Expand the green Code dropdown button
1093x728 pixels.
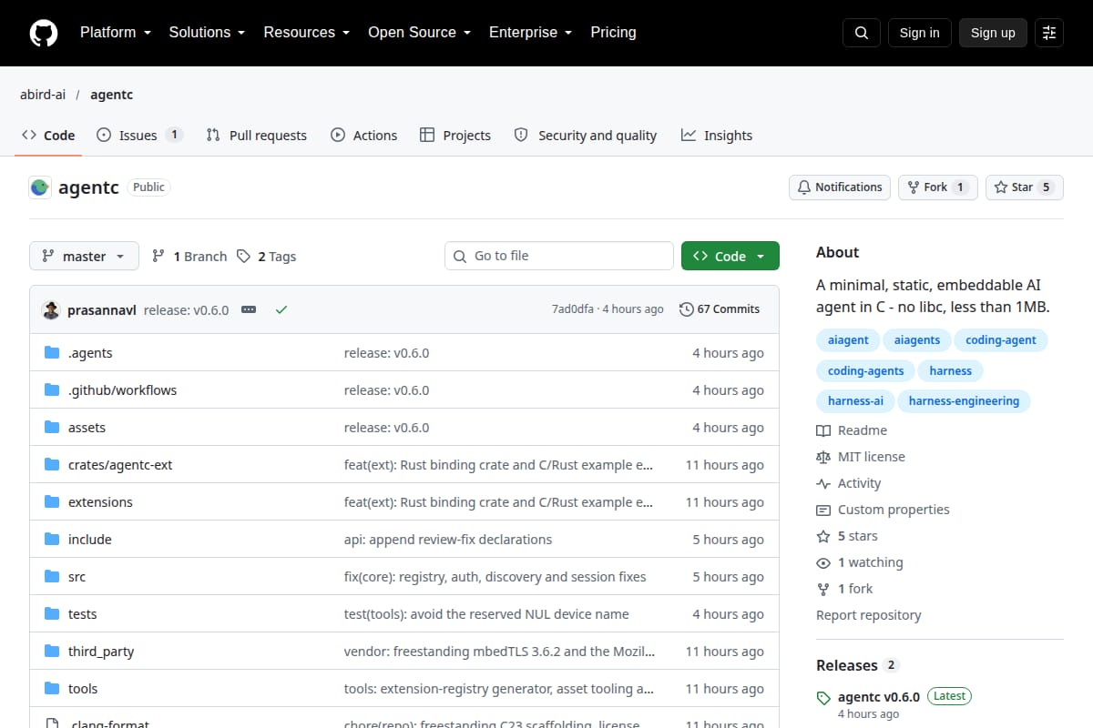[730, 257]
